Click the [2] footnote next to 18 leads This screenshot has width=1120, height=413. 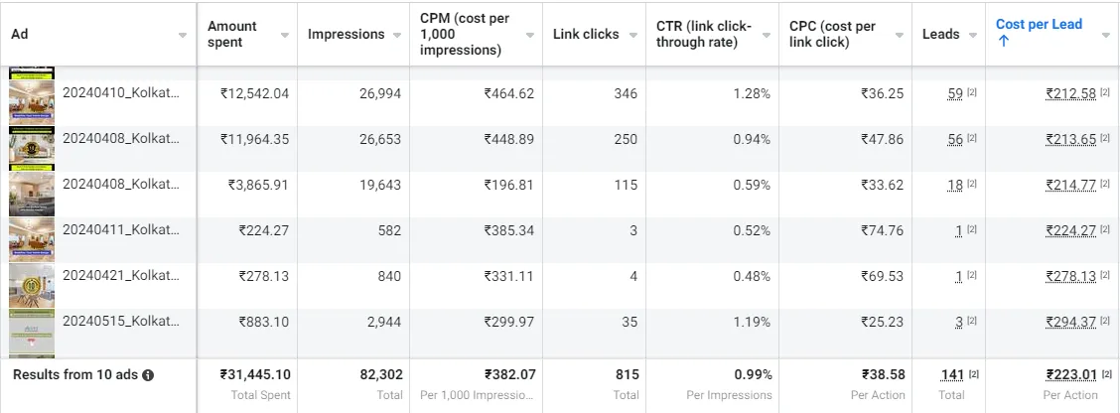coord(971,185)
